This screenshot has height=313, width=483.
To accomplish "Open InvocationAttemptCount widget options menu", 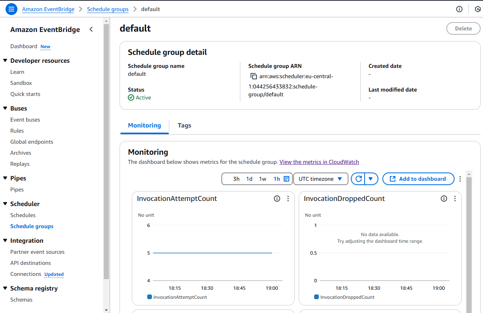I will (288, 199).
